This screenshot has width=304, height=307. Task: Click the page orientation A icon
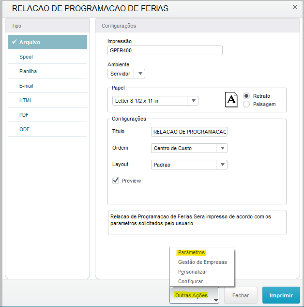tap(231, 99)
